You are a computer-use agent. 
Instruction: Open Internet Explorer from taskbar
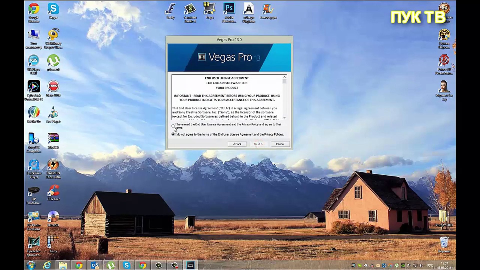click(47, 265)
